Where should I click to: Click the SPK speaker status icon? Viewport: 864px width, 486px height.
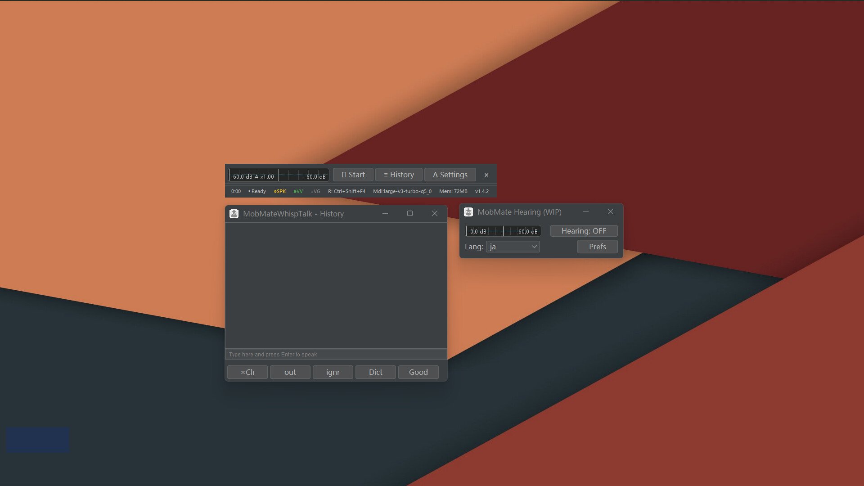(x=279, y=191)
